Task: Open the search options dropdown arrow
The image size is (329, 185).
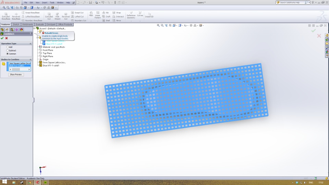Action: pos(309,2)
